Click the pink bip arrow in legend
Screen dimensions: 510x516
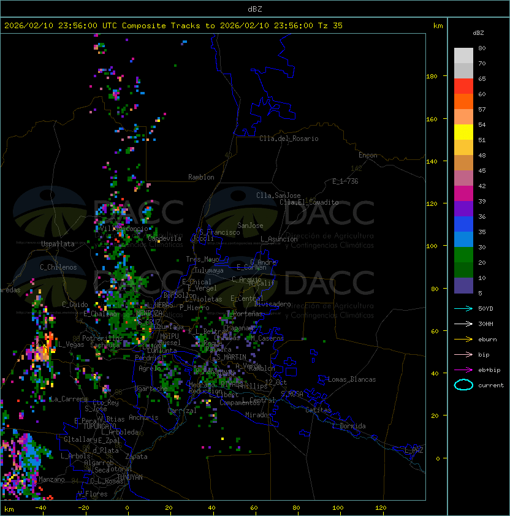click(x=463, y=354)
